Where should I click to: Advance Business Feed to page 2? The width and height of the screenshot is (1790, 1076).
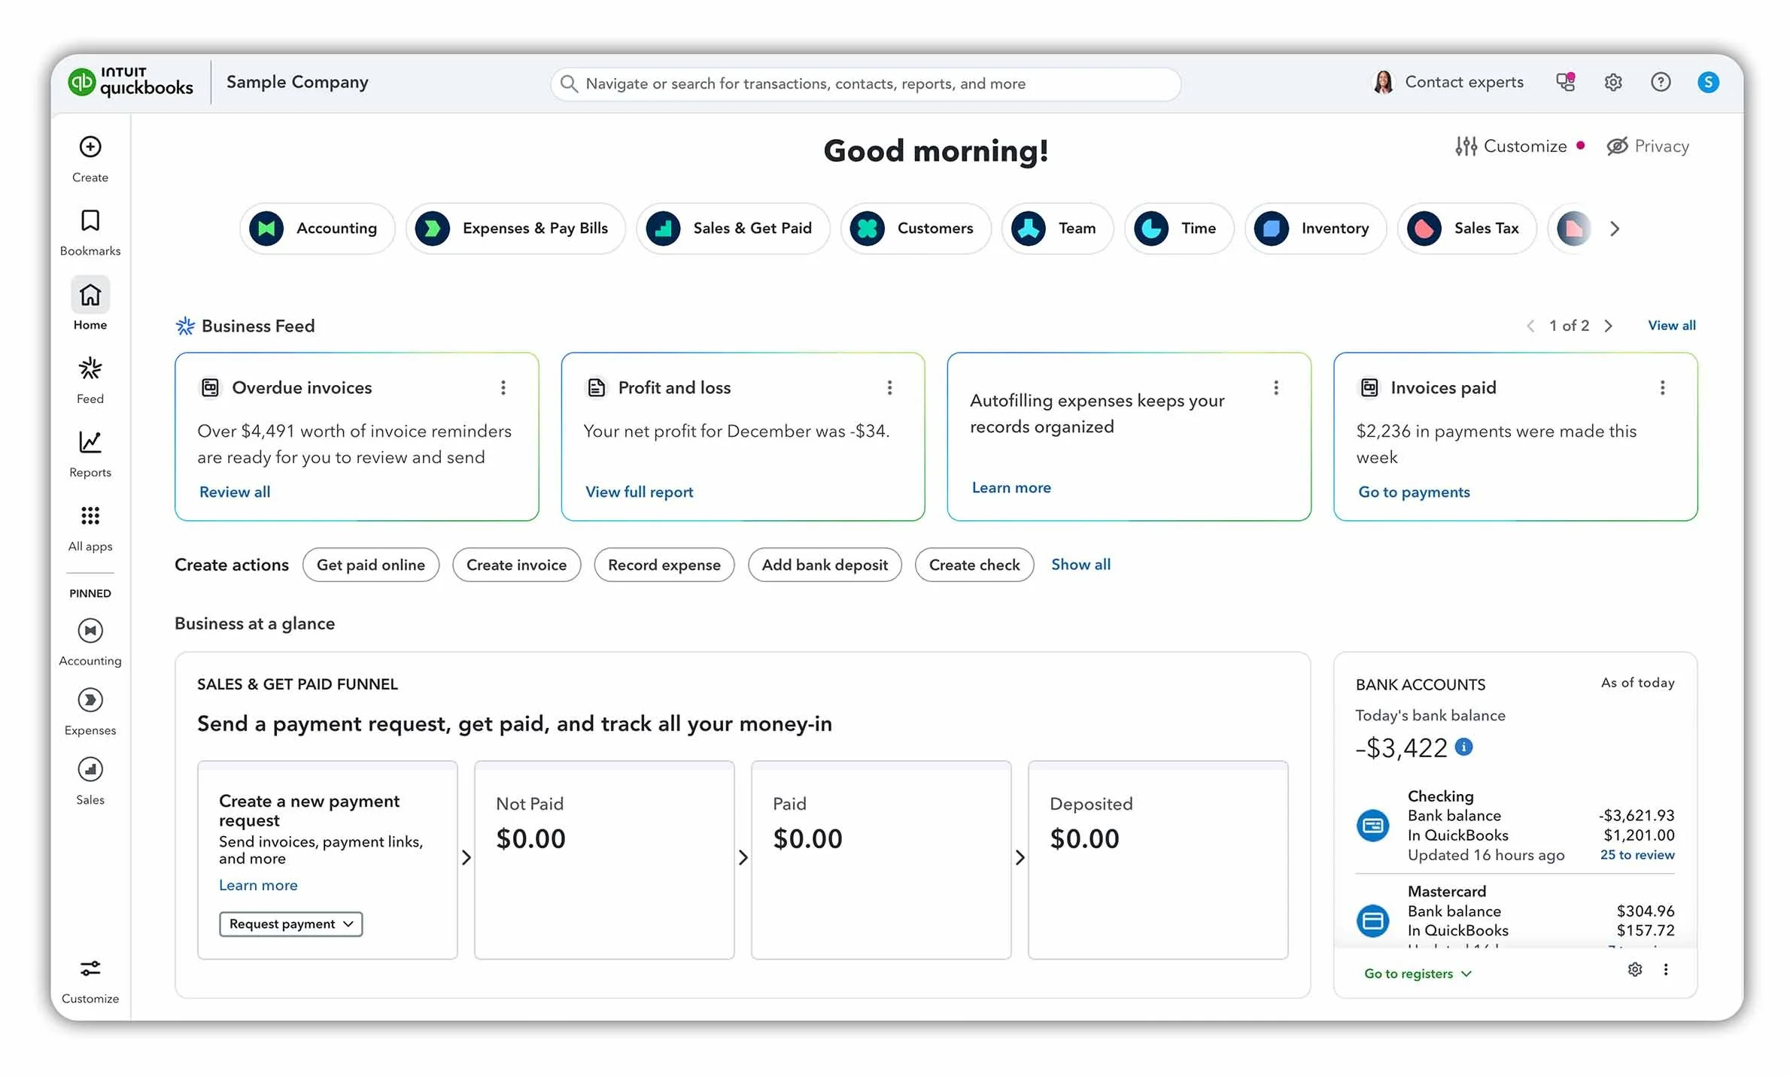tap(1609, 326)
